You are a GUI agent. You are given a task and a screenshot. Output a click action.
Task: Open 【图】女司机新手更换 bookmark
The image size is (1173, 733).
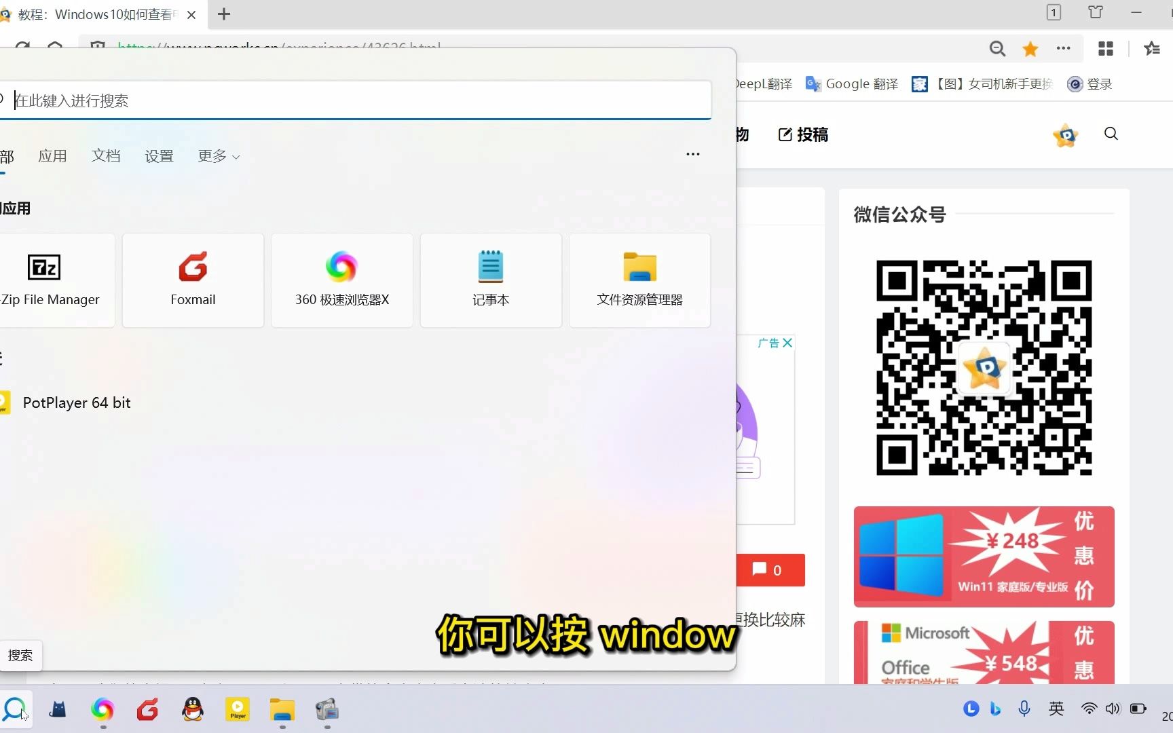pyautogui.click(x=983, y=84)
